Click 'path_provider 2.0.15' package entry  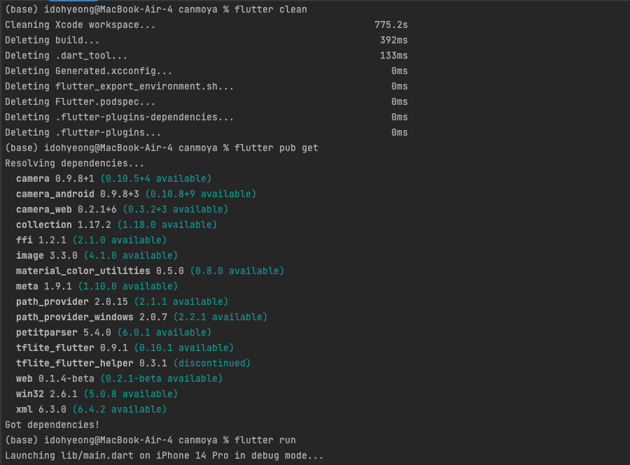72,301
